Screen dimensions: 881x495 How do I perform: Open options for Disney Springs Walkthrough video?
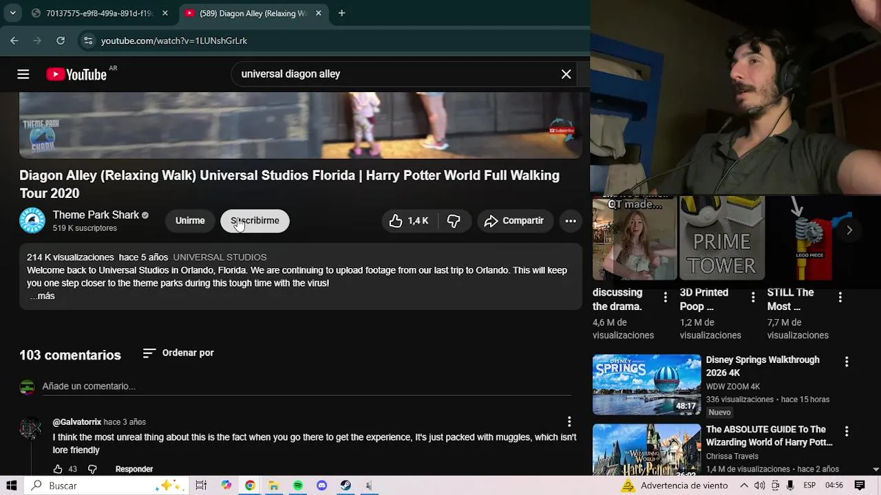tap(847, 362)
